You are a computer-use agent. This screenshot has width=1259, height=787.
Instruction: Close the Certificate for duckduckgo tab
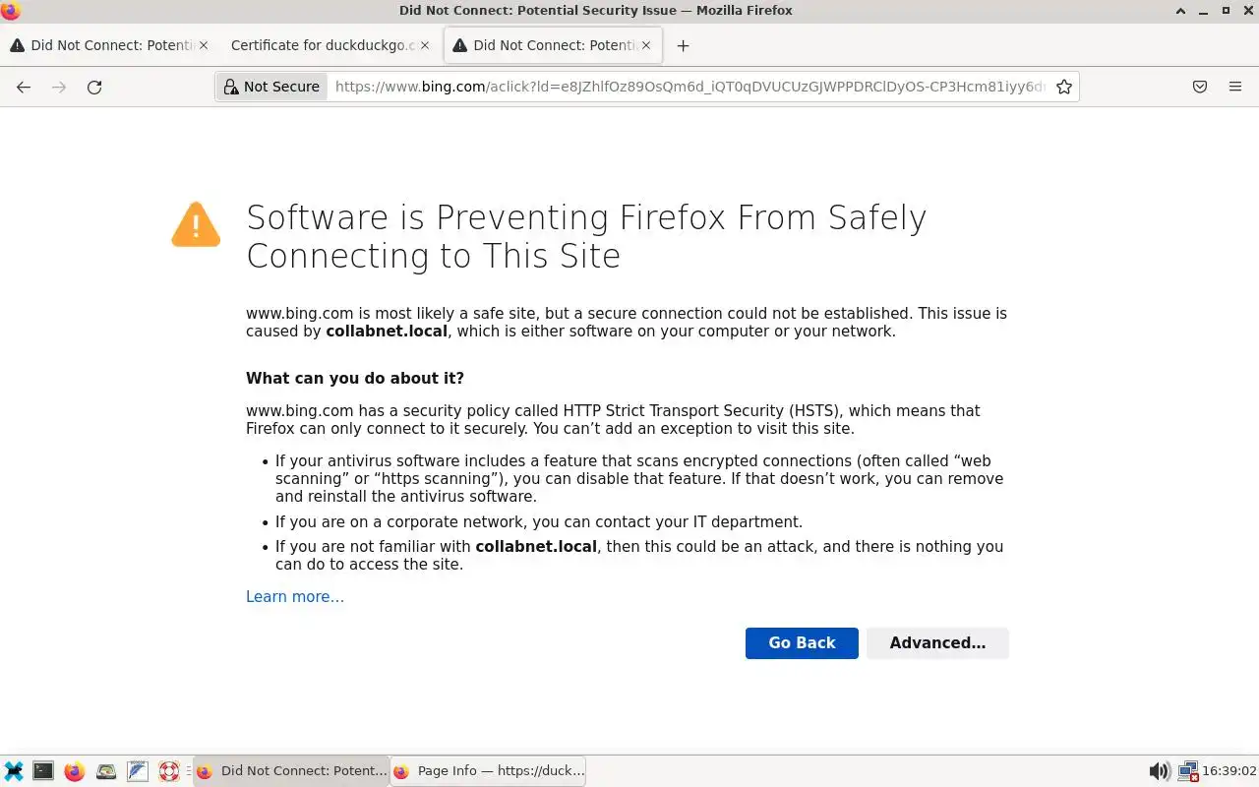pos(425,45)
